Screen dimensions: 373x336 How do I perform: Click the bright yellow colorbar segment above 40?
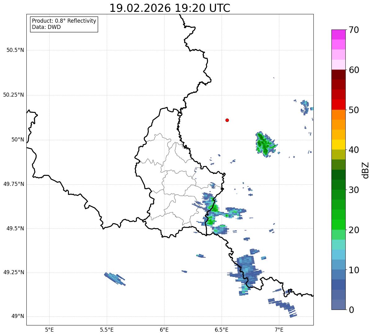[338, 145]
